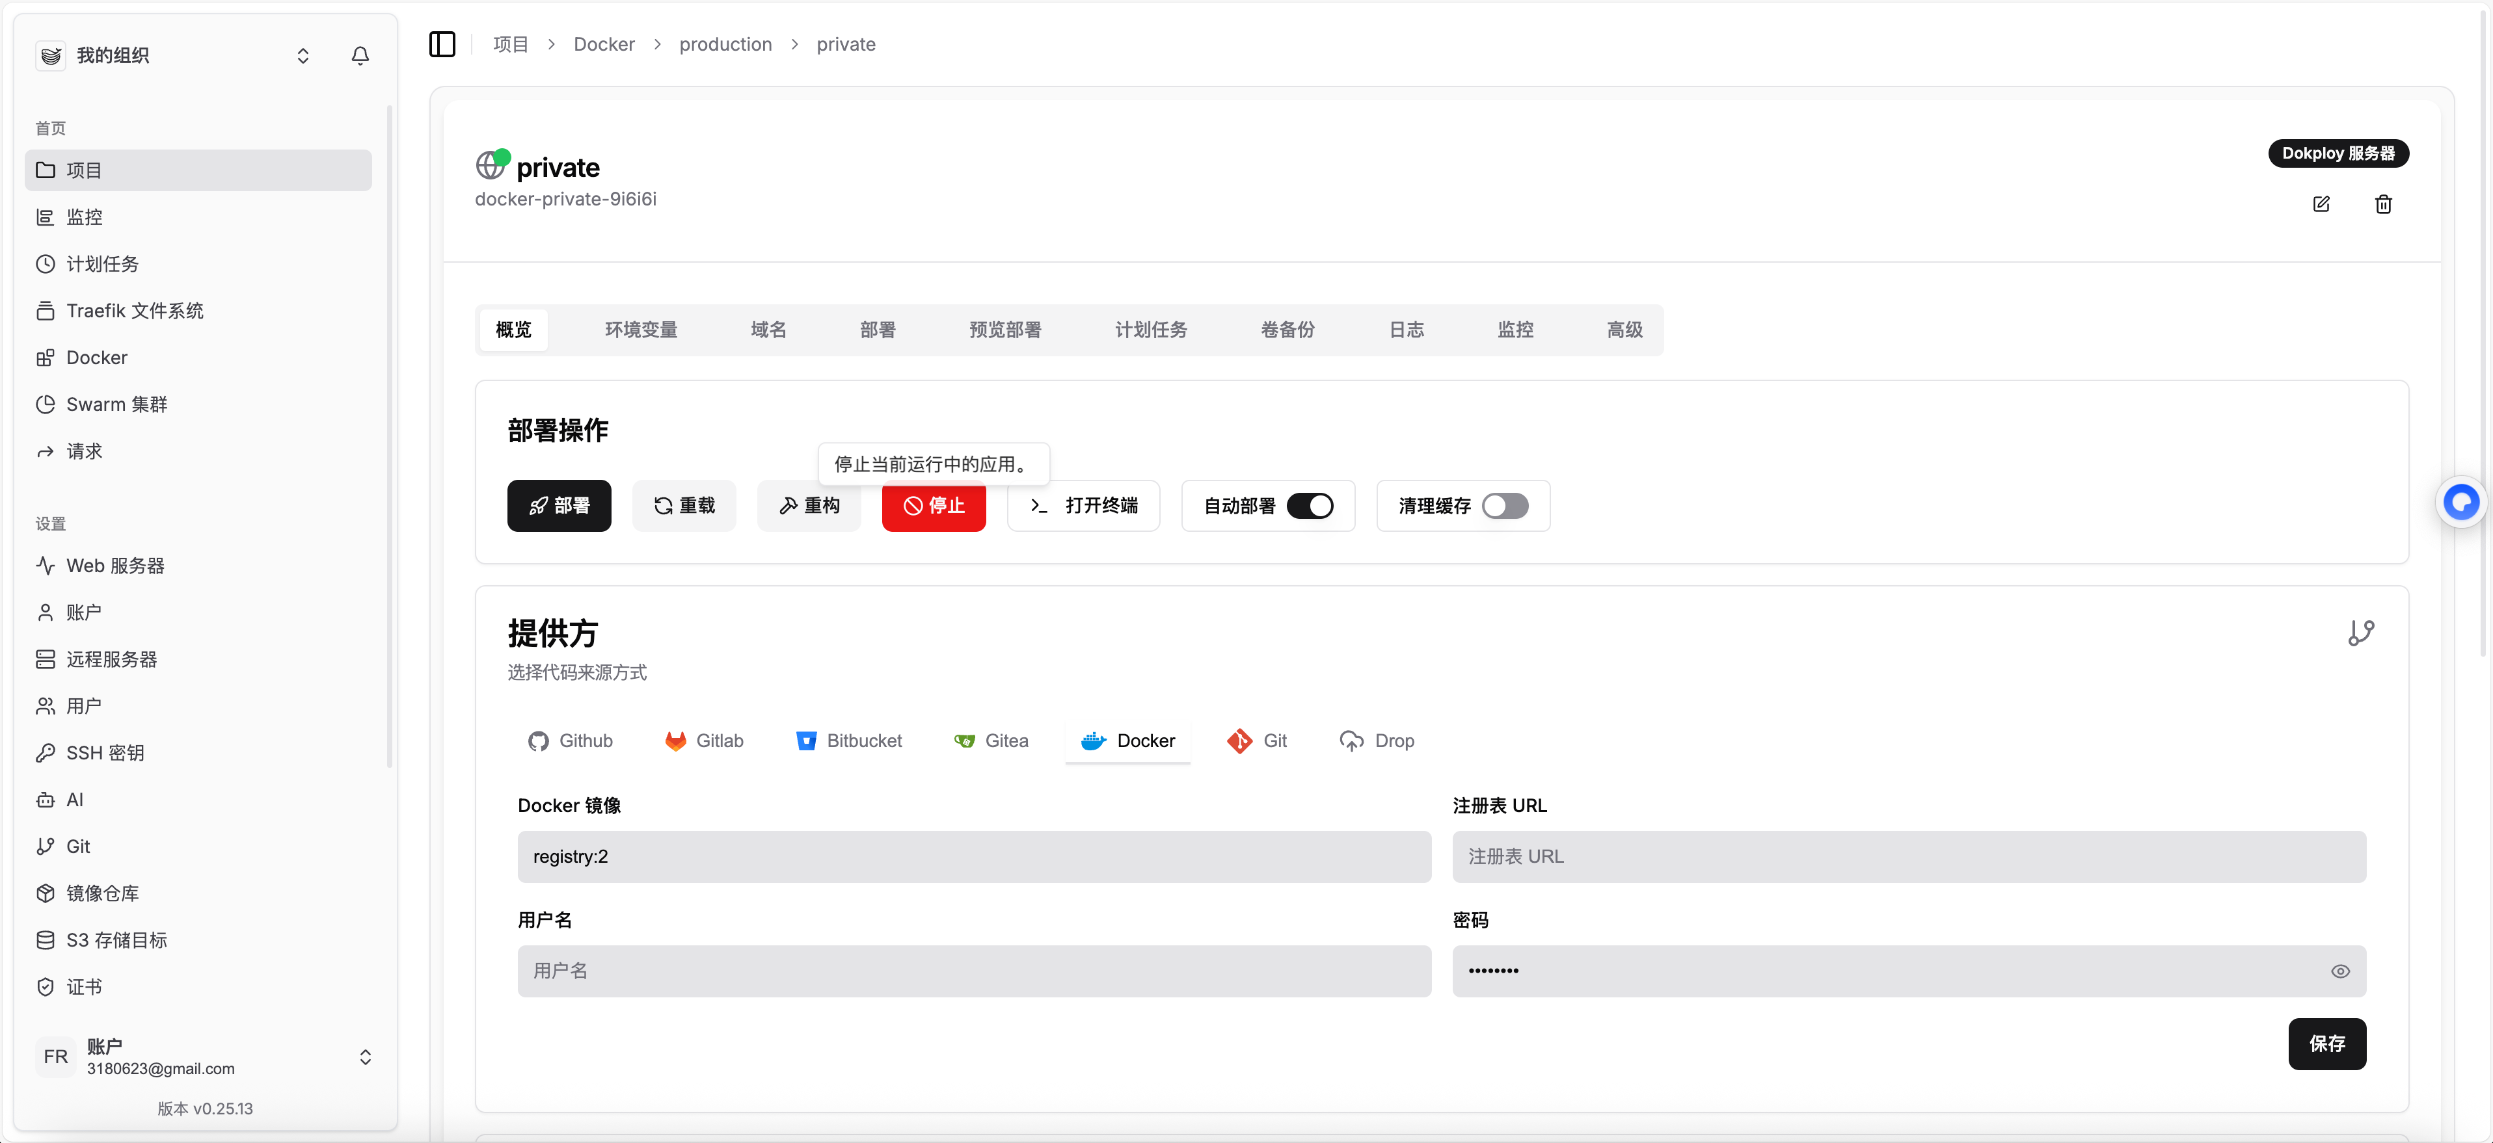Click the 重载 reload button
2493x1143 pixels.
[x=683, y=506]
